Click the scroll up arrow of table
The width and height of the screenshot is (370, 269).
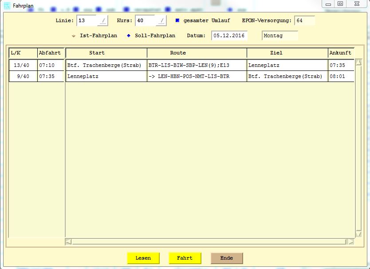coord(358,62)
